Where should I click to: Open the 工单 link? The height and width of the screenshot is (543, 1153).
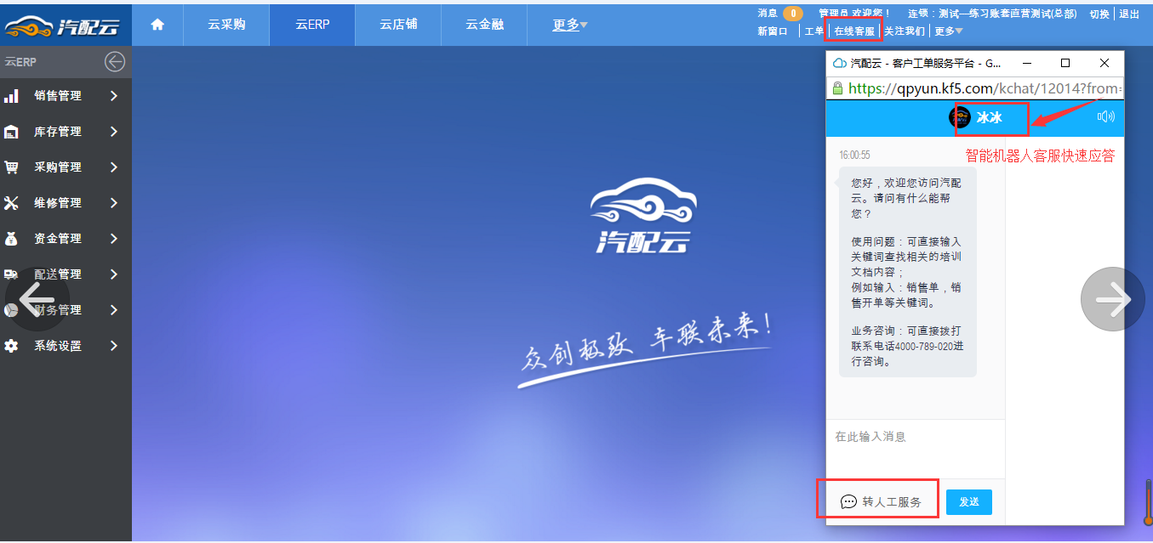pyautogui.click(x=814, y=31)
